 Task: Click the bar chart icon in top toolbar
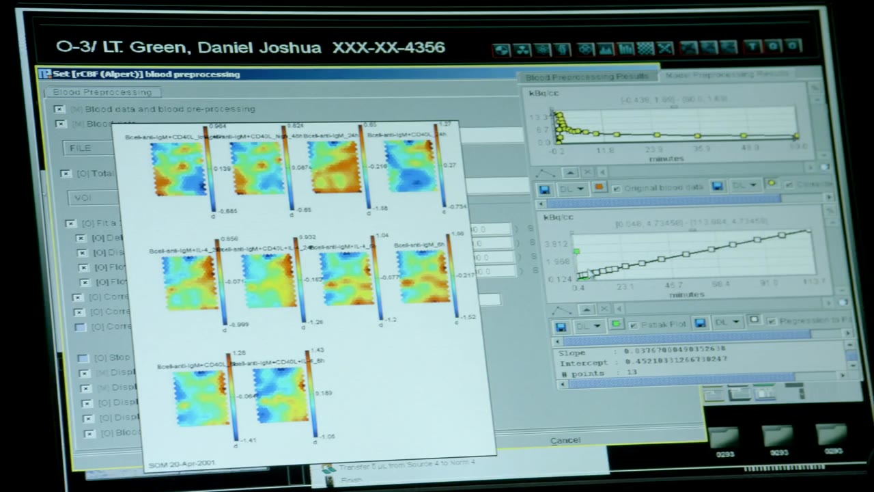(x=626, y=49)
